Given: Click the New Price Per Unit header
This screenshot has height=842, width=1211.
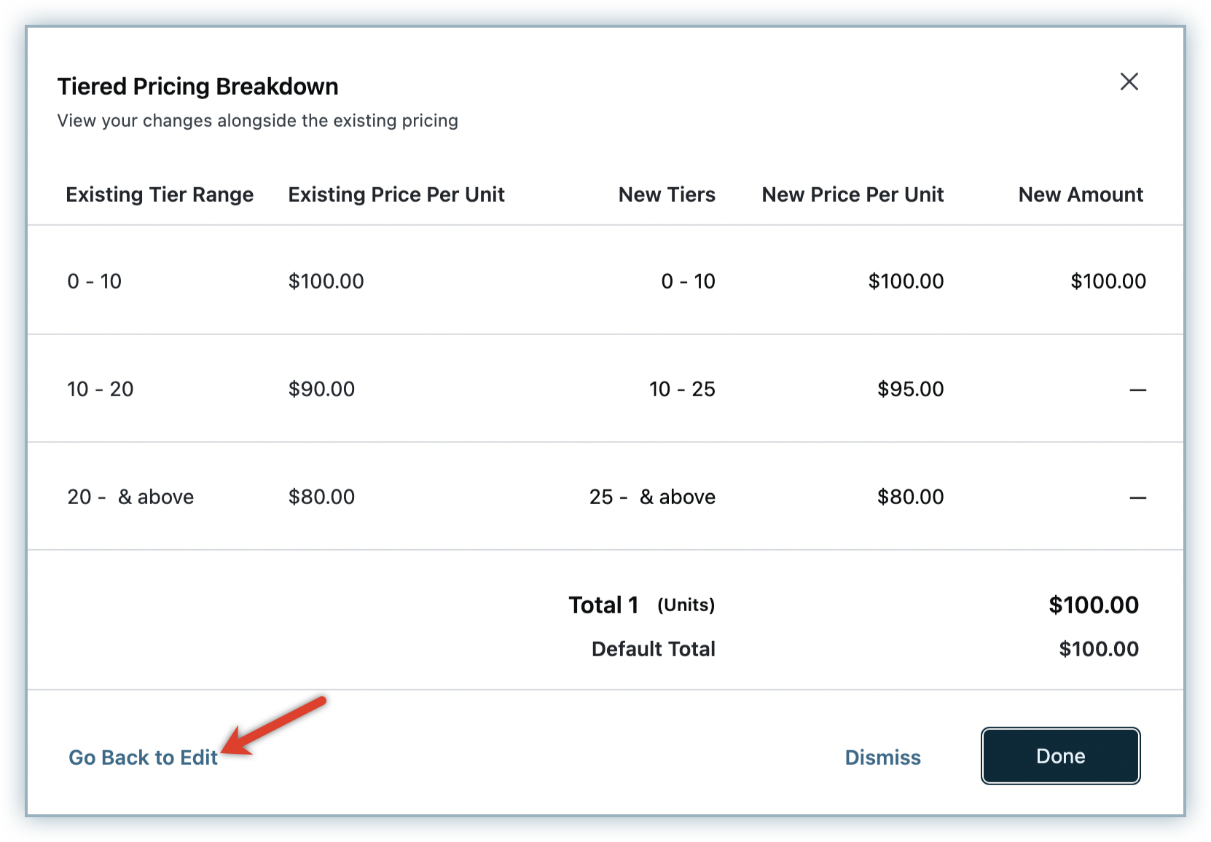Looking at the screenshot, I should pyautogui.click(x=853, y=194).
